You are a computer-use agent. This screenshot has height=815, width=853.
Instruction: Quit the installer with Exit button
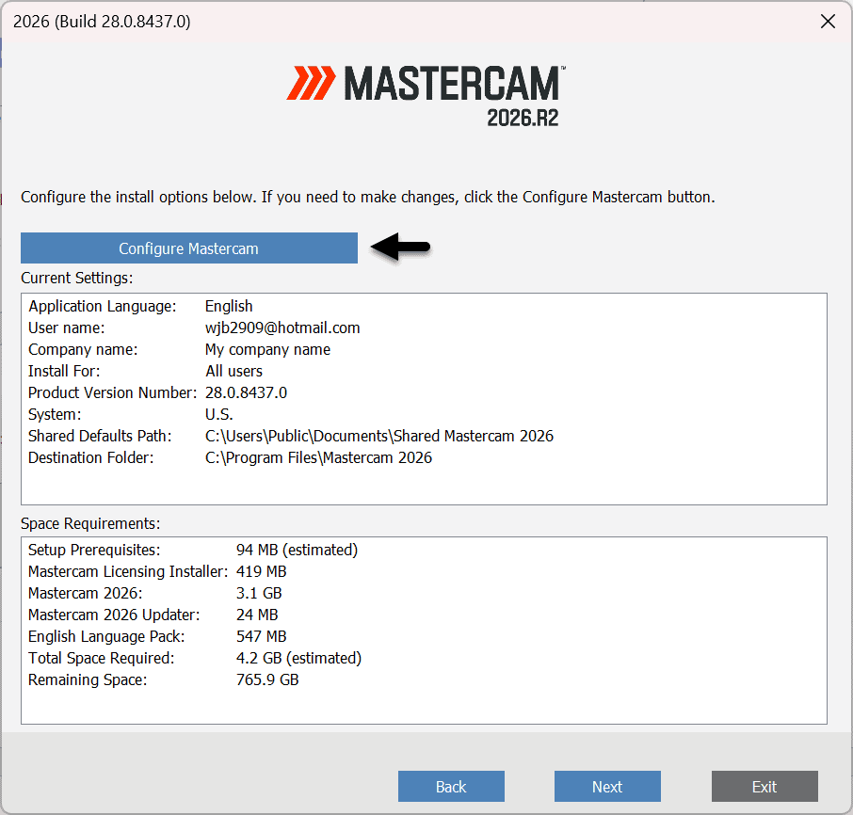pyautogui.click(x=764, y=786)
